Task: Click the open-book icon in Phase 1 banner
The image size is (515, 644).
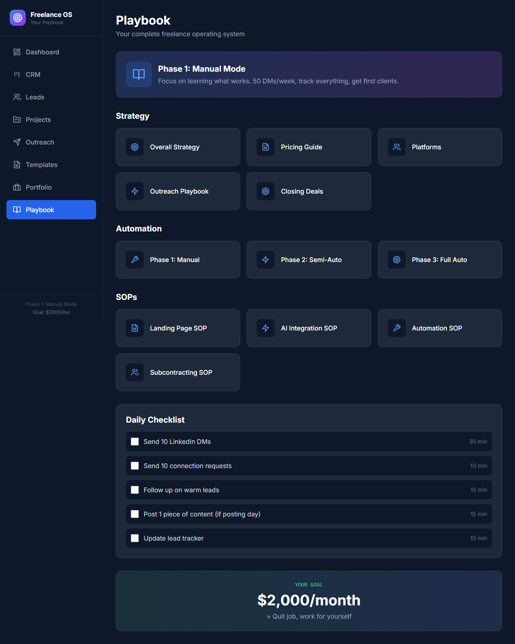Action: pyautogui.click(x=139, y=74)
